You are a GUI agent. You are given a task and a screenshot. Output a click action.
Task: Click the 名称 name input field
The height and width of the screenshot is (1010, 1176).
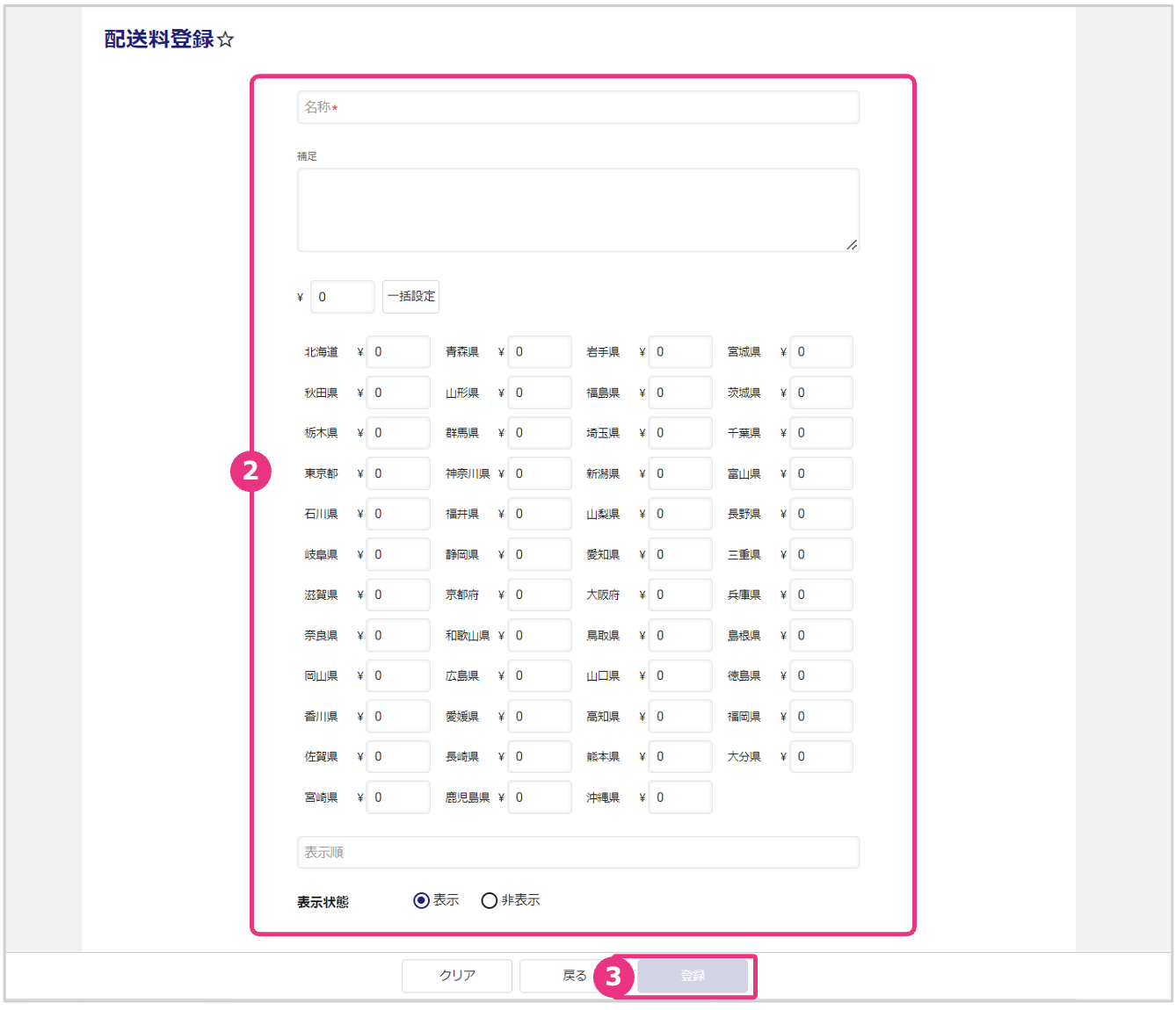pos(578,107)
